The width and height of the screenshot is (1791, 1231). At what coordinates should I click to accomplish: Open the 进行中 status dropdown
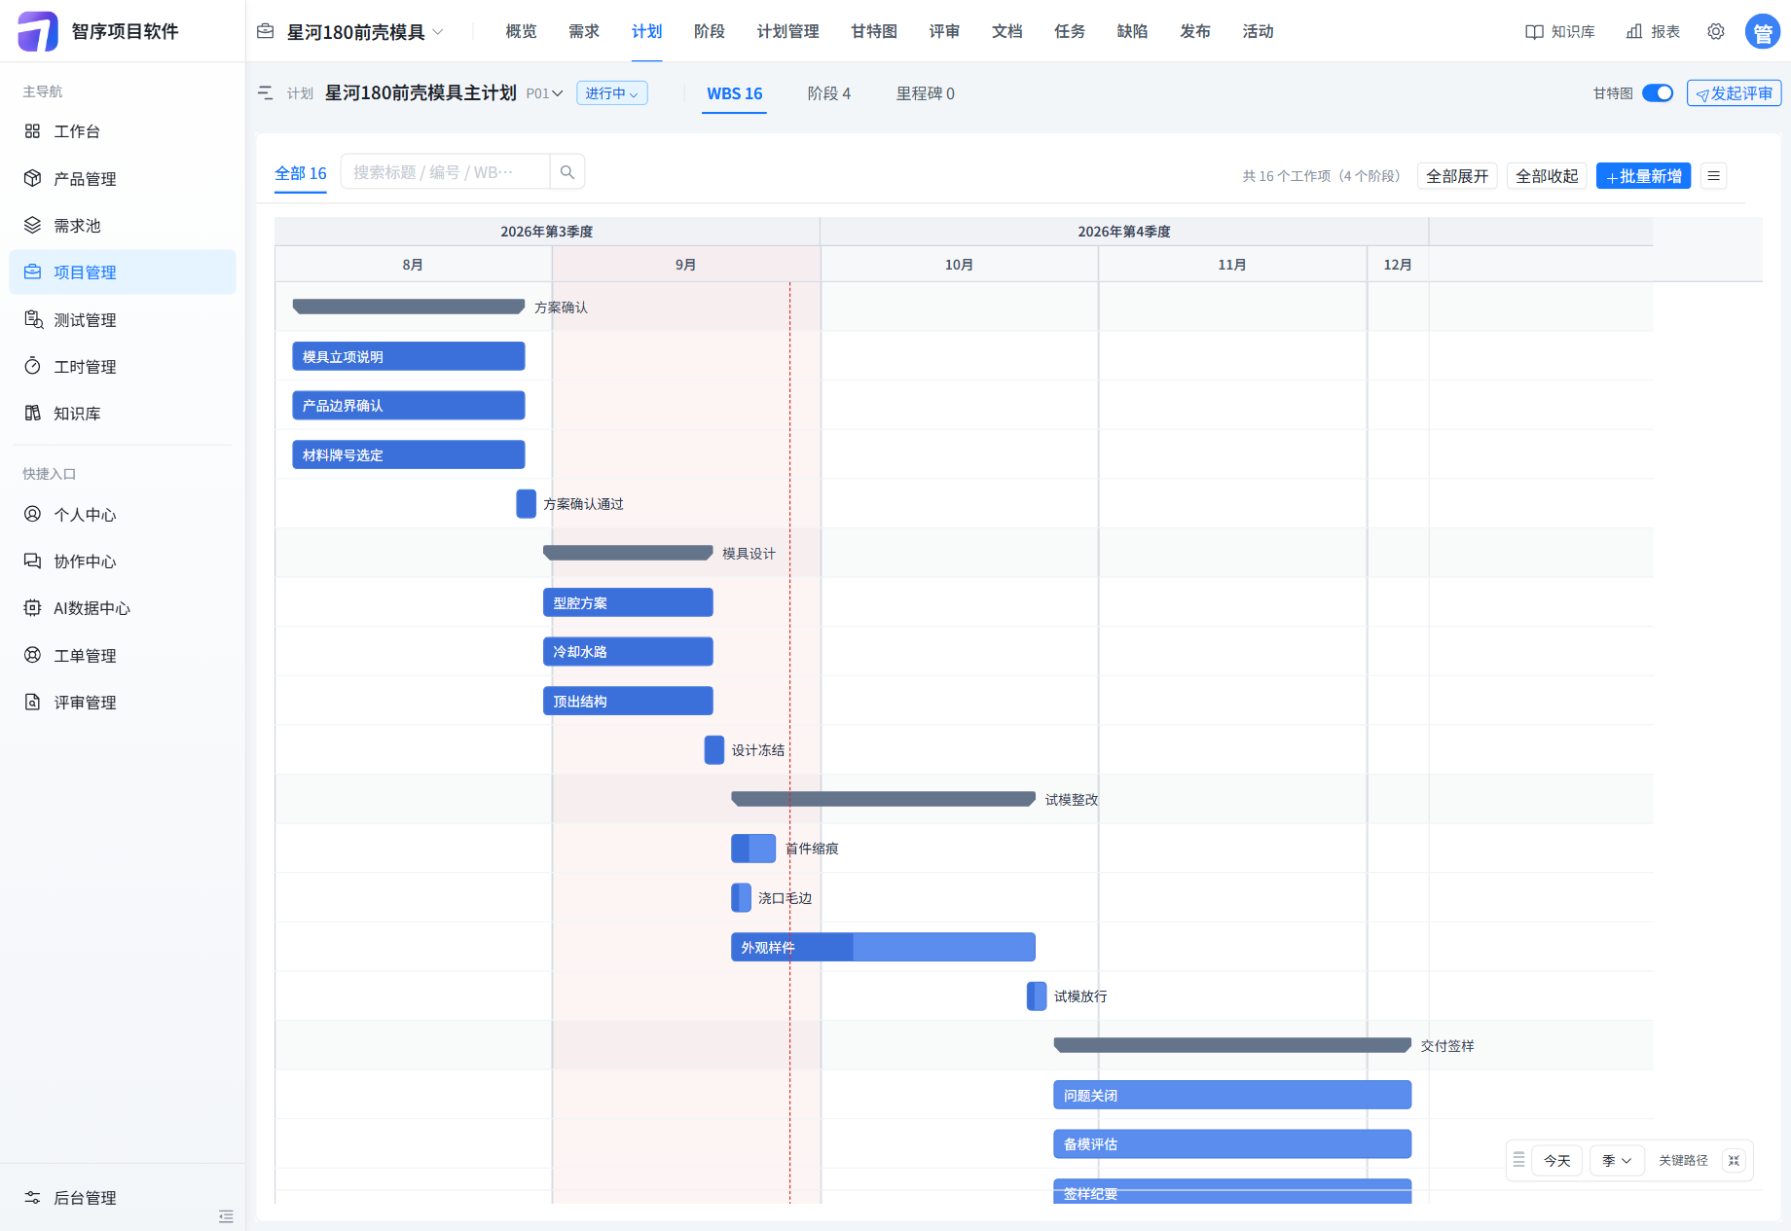coord(612,93)
